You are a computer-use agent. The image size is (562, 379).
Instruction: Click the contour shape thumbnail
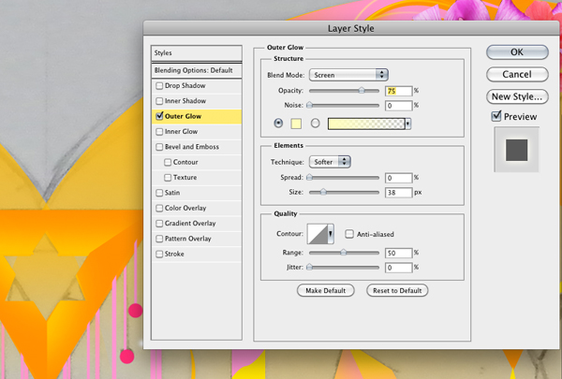pyautogui.click(x=318, y=234)
